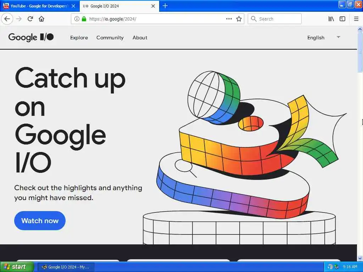Restore down the browser window
Image resolution: width=363 pixels, height=272 pixels.
[x=350, y=5]
